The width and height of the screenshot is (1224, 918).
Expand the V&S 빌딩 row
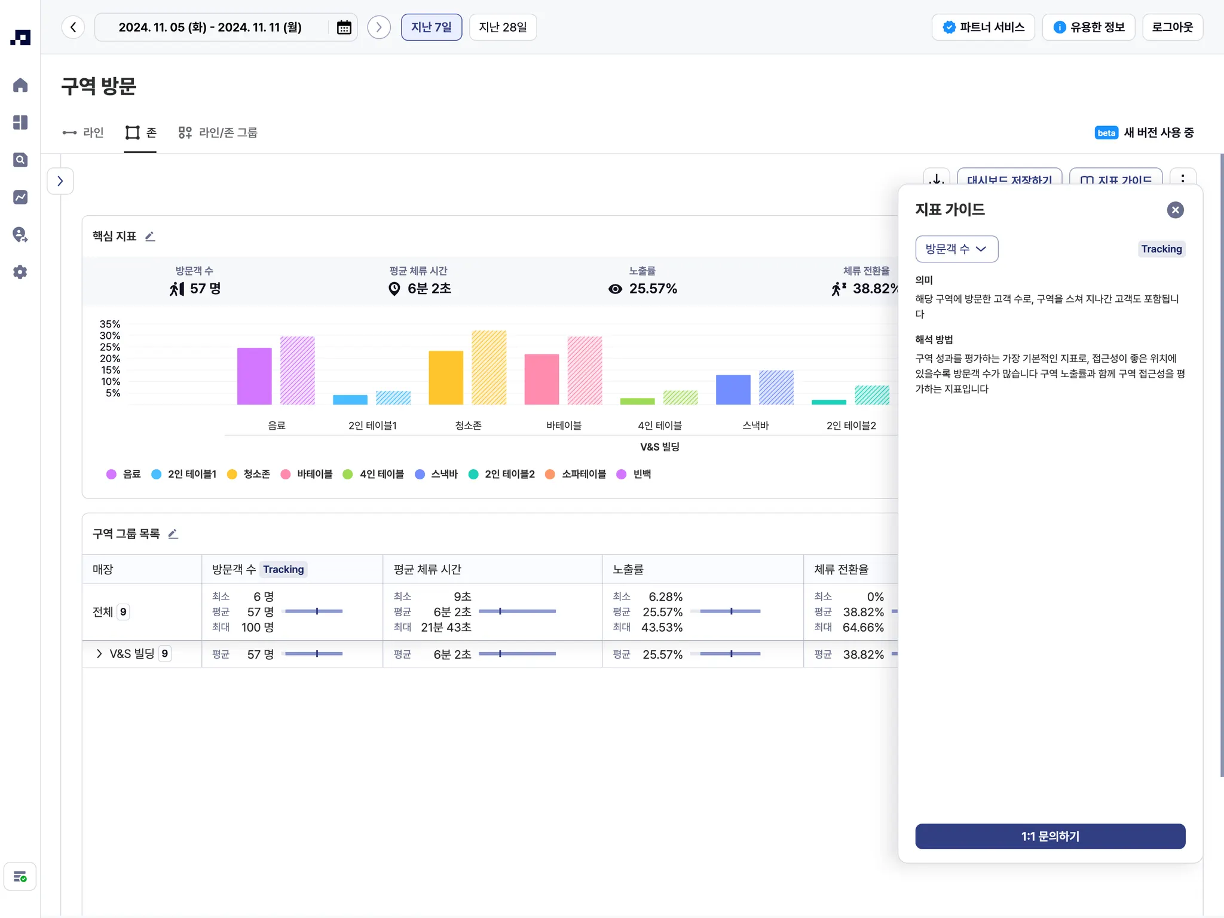[99, 654]
